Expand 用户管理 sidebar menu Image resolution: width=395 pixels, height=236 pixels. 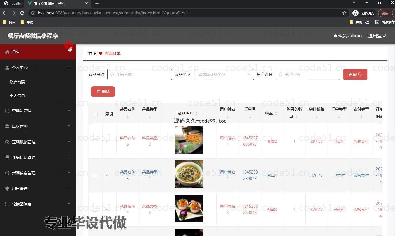click(38, 189)
